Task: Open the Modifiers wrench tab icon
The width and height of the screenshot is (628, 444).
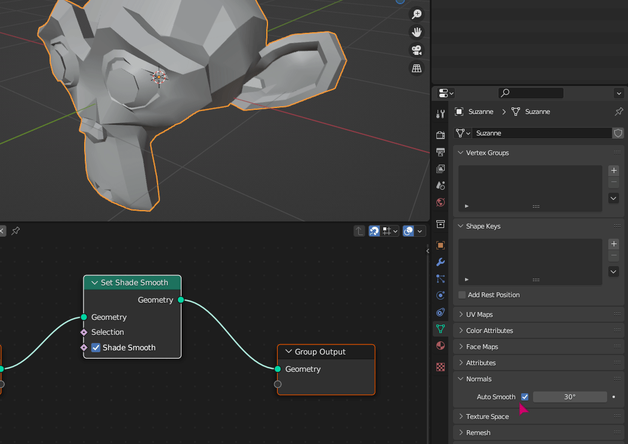Action: 441,262
